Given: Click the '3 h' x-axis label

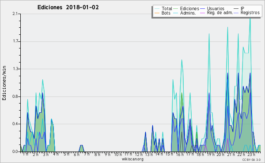Looking at the screenshot, I should [45, 154].
